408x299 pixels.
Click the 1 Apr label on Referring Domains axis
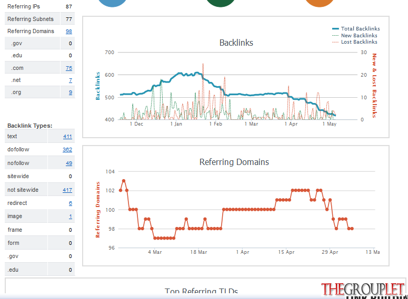click(x=243, y=252)
